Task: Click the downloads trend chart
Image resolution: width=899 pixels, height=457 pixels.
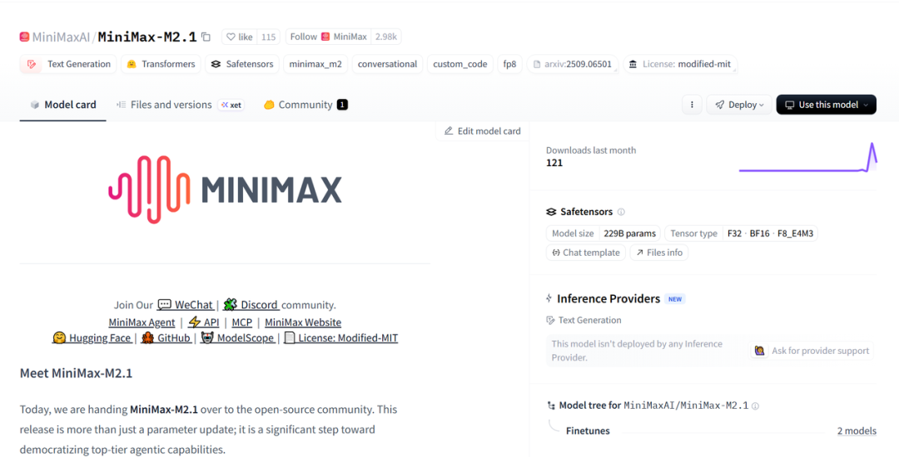Action: [807, 157]
